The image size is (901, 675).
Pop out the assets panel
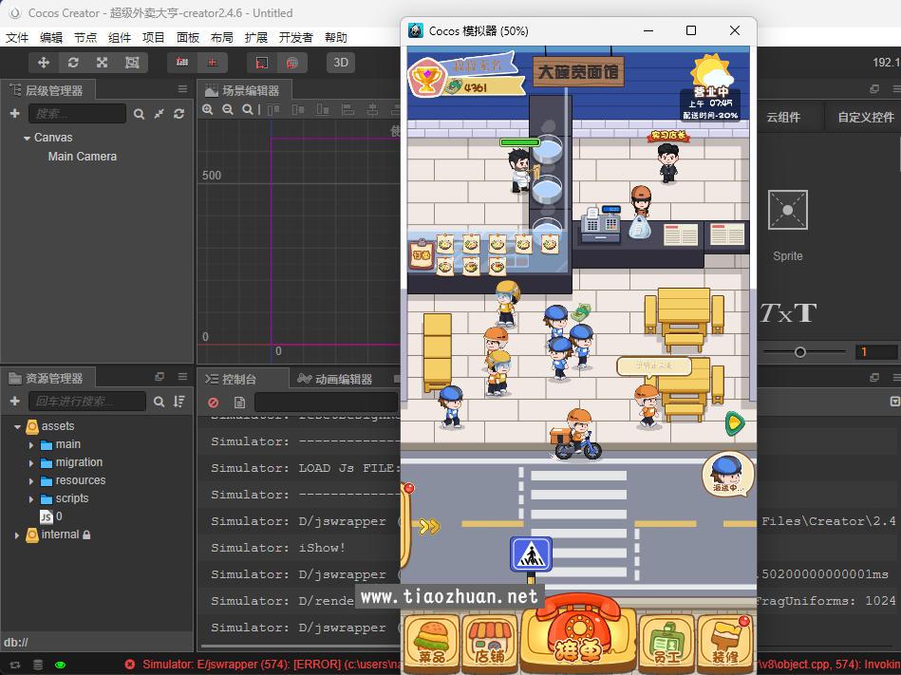[x=160, y=377]
